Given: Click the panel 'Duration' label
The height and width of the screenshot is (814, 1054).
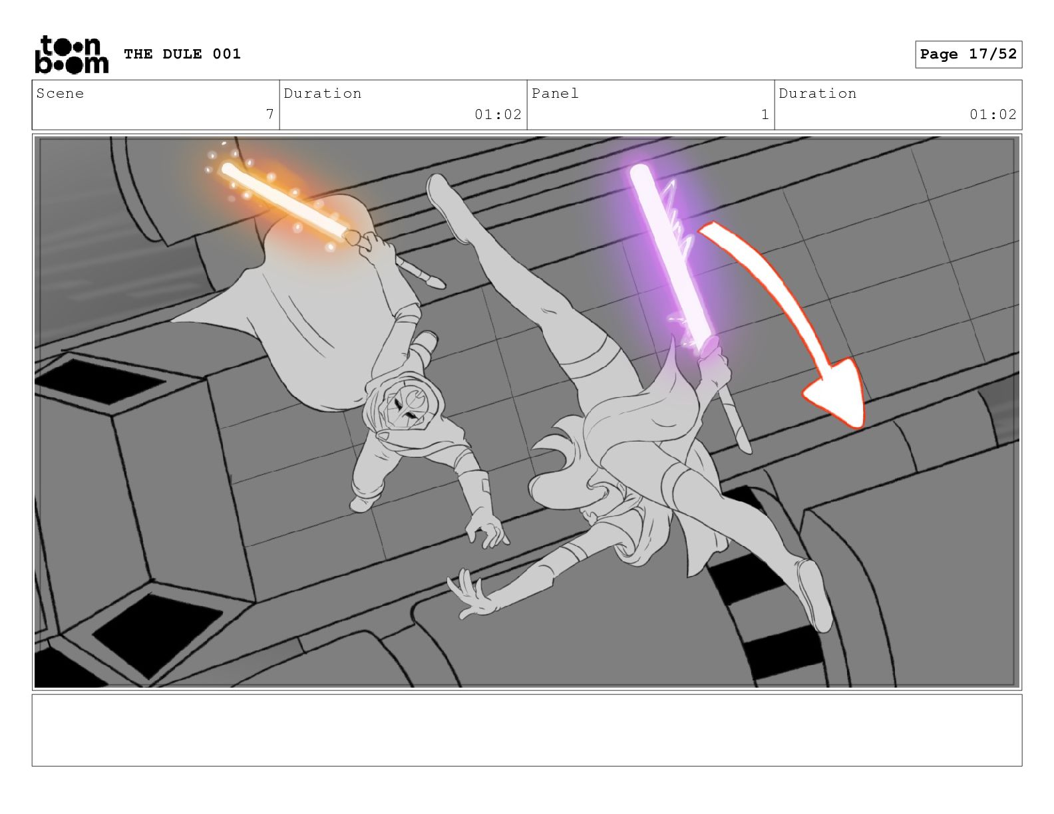Looking at the screenshot, I should [x=818, y=93].
